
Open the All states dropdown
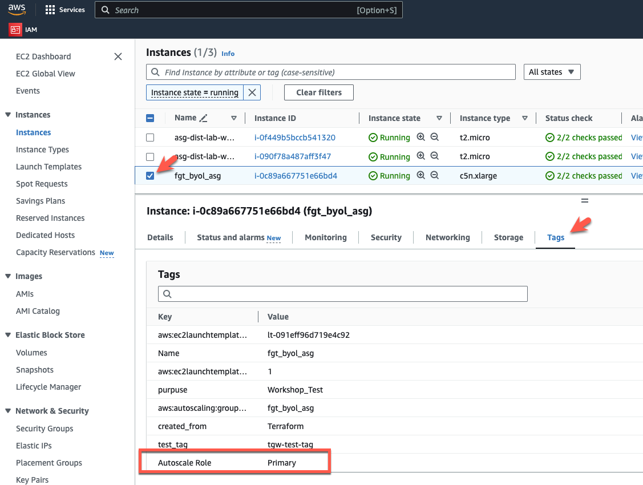pos(552,72)
